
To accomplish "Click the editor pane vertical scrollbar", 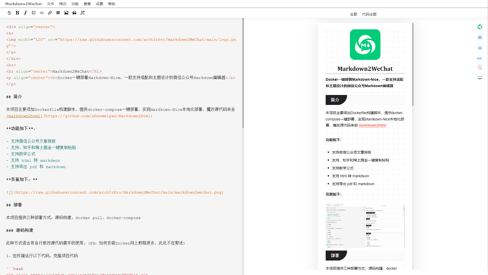I will click(243, 73).
